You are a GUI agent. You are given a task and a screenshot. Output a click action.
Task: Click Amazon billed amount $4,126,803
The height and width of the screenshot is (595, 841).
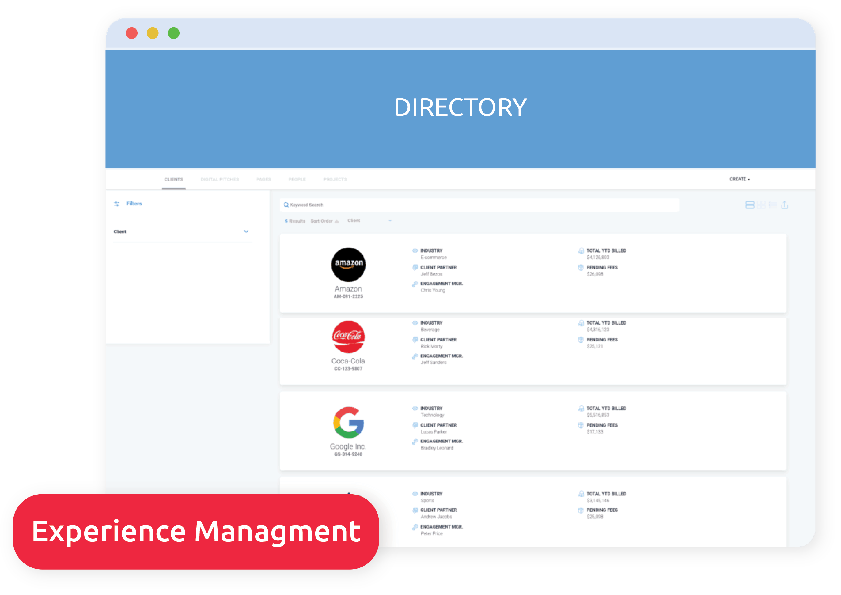(x=598, y=257)
